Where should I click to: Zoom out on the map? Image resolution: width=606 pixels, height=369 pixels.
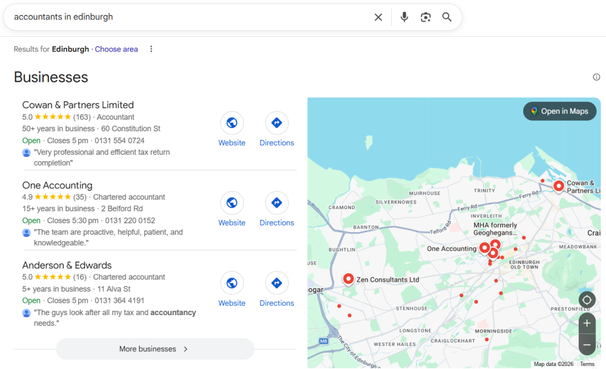[586, 344]
